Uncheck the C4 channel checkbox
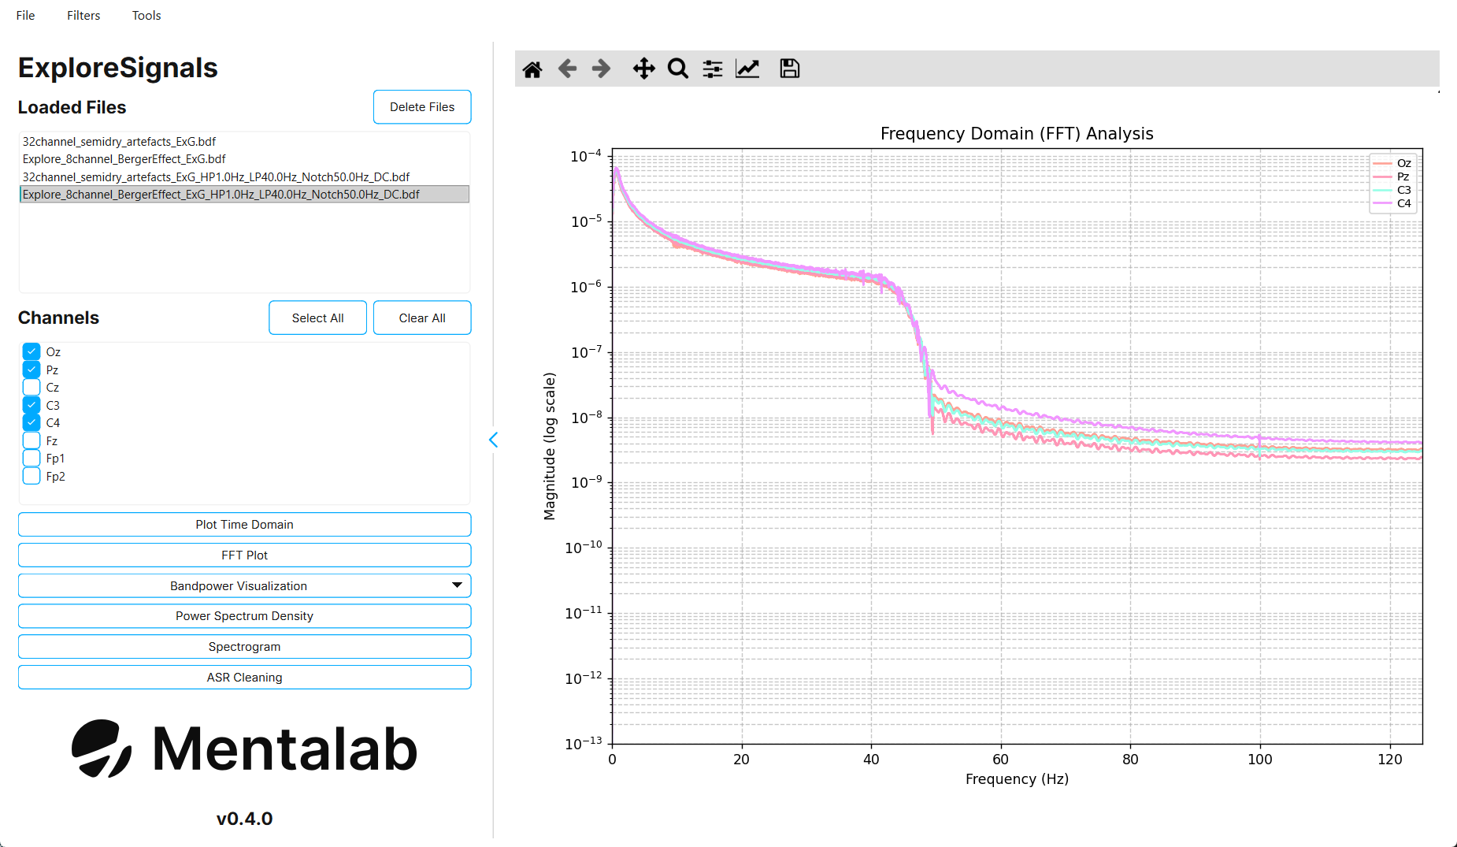The image size is (1457, 847). point(32,423)
